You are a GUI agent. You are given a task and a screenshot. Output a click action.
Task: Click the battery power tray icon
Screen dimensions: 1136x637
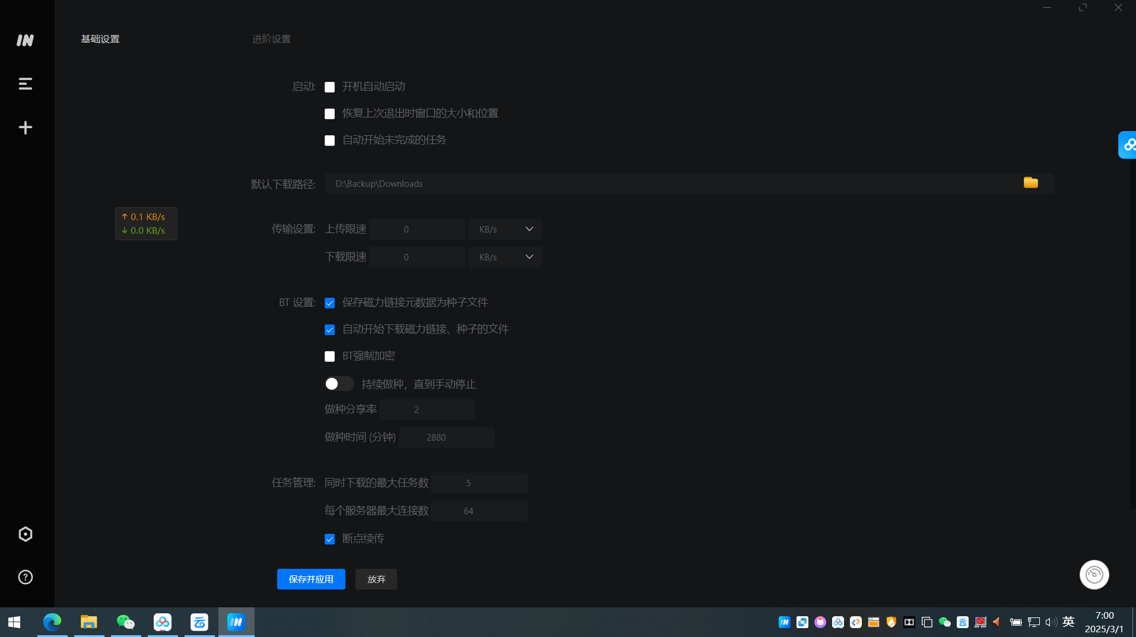pos(1016,622)
